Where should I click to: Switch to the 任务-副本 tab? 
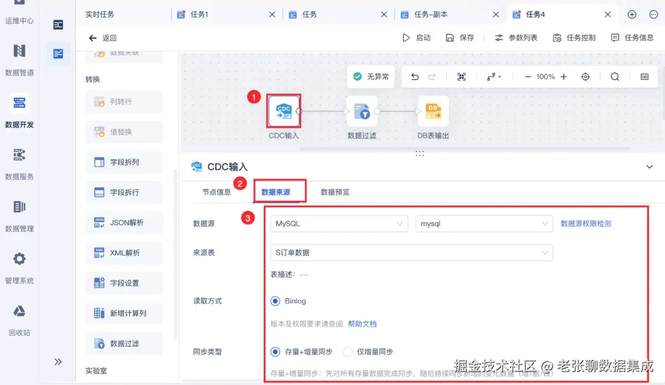pyautogui.click(x=431, y=14)
